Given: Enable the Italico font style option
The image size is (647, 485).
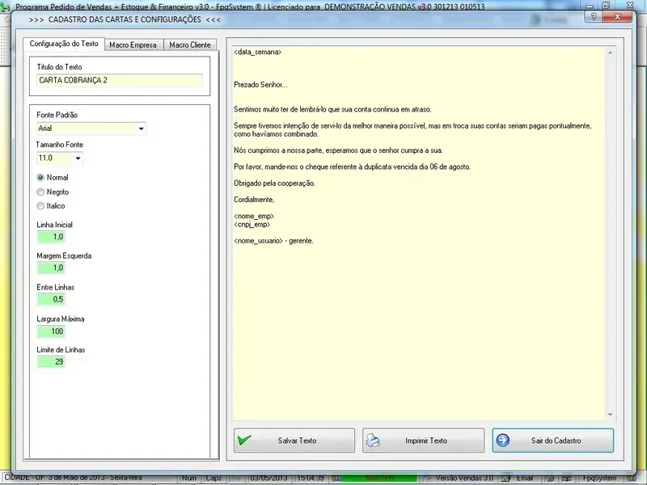Looking at the screenshot, I should 40,206.
